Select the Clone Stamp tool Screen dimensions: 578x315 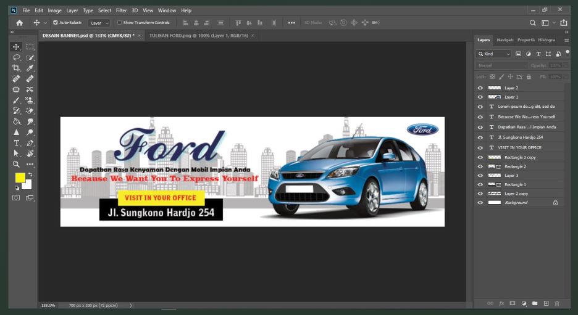30,100
